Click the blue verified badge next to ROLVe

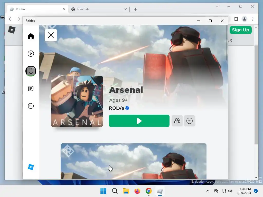(127, 108)
